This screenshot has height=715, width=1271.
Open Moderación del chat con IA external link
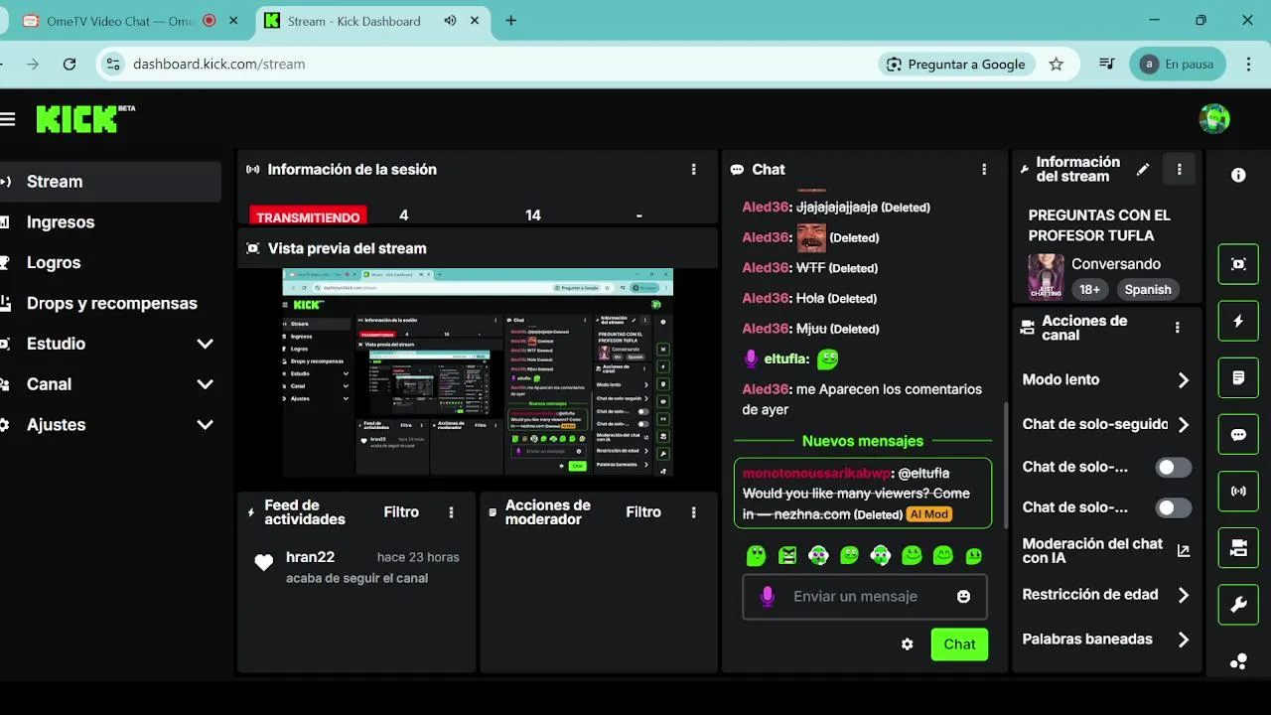coord(1183,550)
